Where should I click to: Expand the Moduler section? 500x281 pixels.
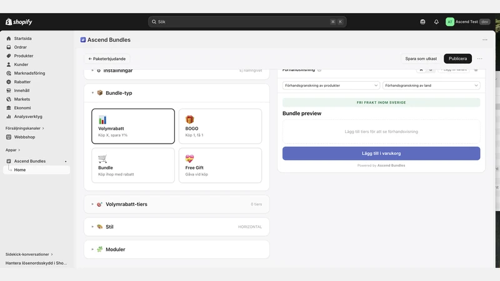click(x=177, y=249)
